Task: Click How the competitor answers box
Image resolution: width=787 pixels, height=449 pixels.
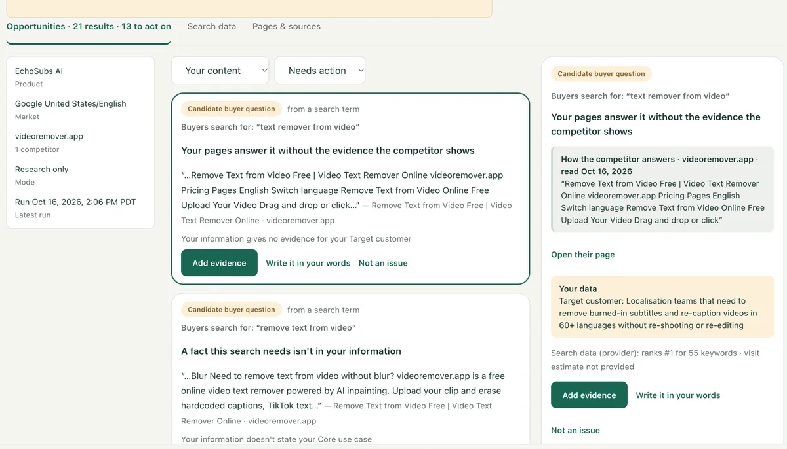Action: 662,190
